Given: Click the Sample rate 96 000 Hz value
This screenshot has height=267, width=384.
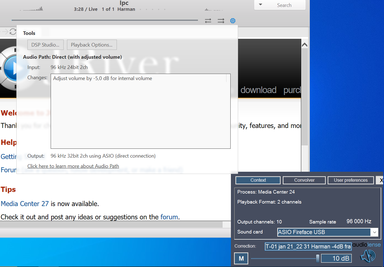Looking at the screenshot, I should (359, 221).
